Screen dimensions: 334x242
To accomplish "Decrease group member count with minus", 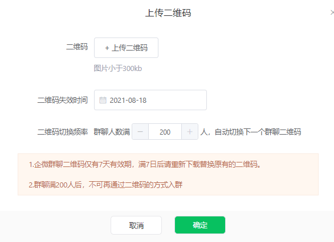I will point(140,132).
